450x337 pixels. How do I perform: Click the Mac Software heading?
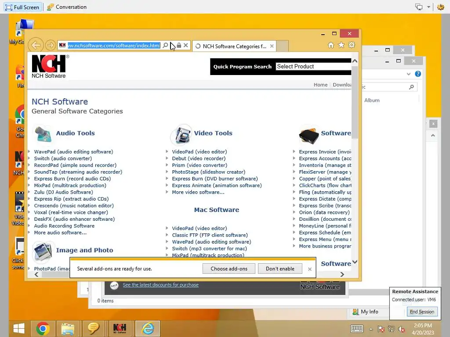[217, 210]
